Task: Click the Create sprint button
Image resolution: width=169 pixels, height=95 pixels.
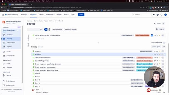Action: 156,47
